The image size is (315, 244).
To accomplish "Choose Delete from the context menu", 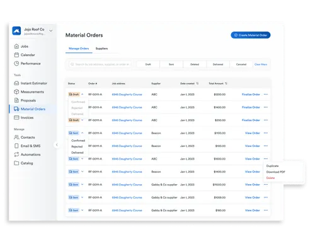I will [x=270, y=178].
